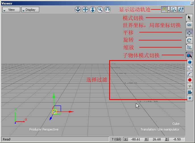Viewport: 195px width, 143px height.
Task: Enable the light selection filter
Action: (190, 98)
